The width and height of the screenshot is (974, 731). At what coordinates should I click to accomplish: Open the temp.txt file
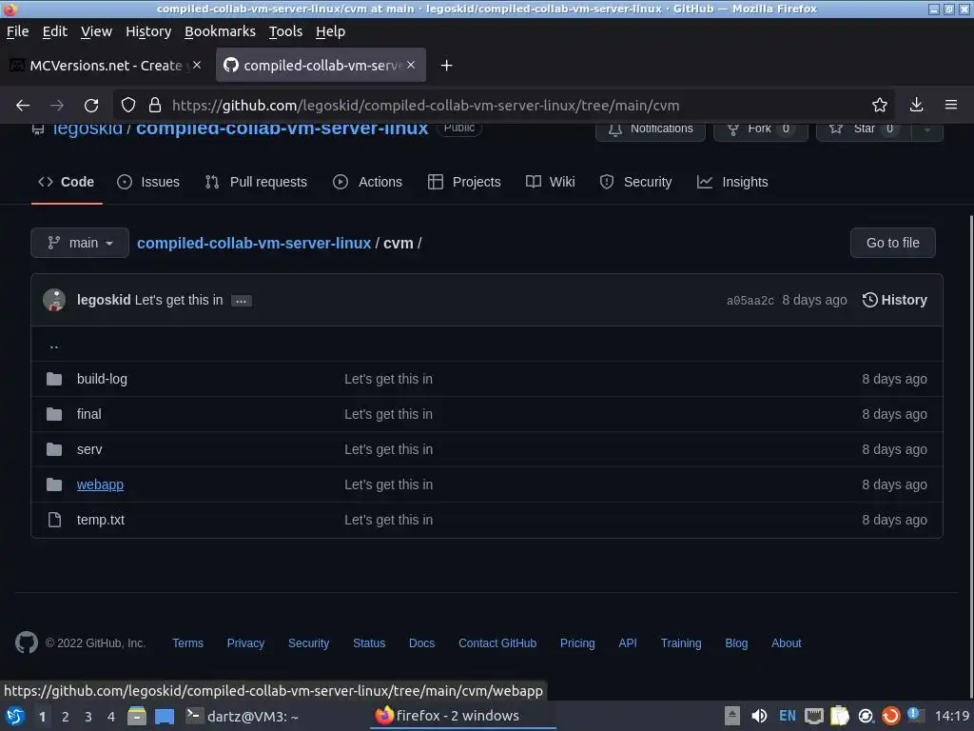point(101,520)
